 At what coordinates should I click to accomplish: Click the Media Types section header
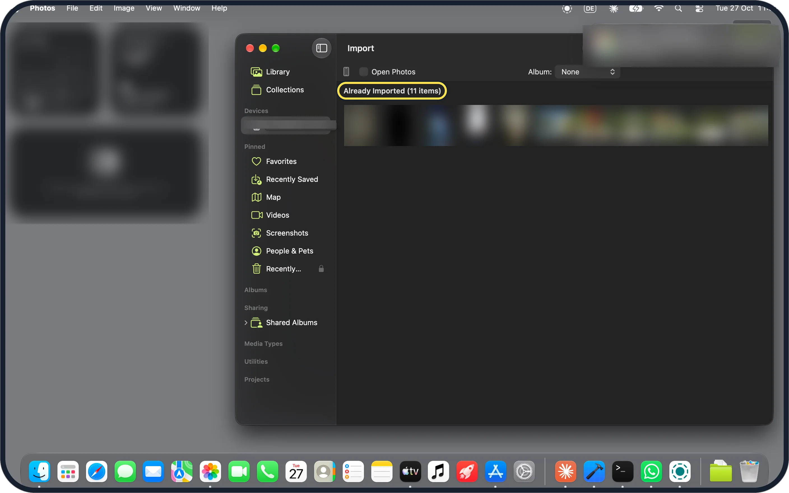coord(263,344)
